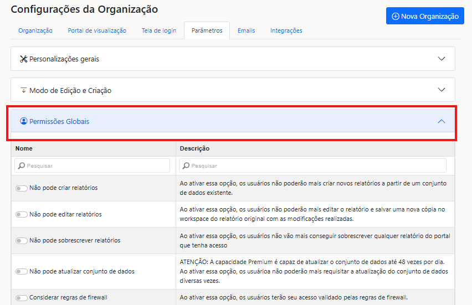Toggle 'Não pode criar relatórios' switch
Viewport: 472px width, 305px height.
click(x=22, y=188)
